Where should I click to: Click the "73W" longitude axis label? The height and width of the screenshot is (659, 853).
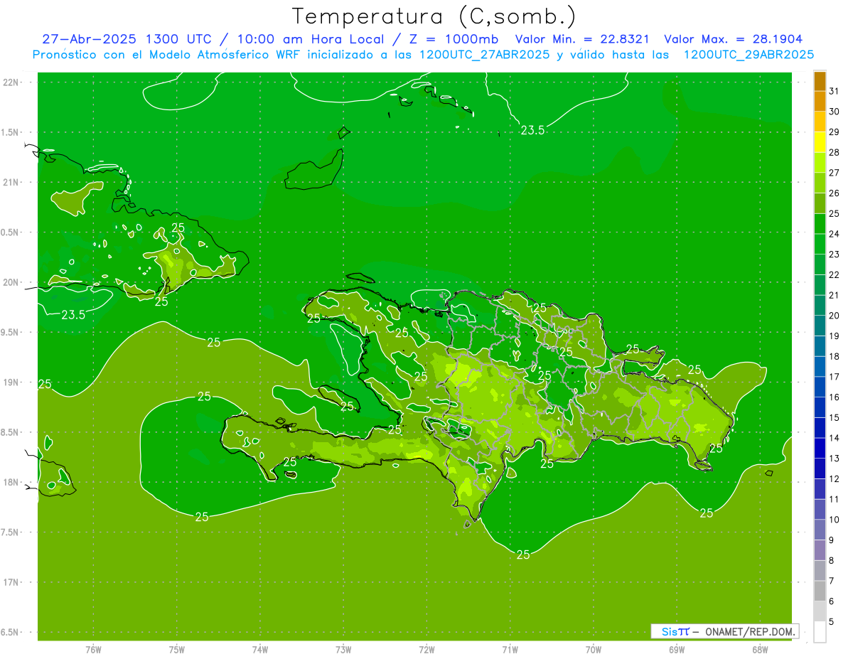343,650
